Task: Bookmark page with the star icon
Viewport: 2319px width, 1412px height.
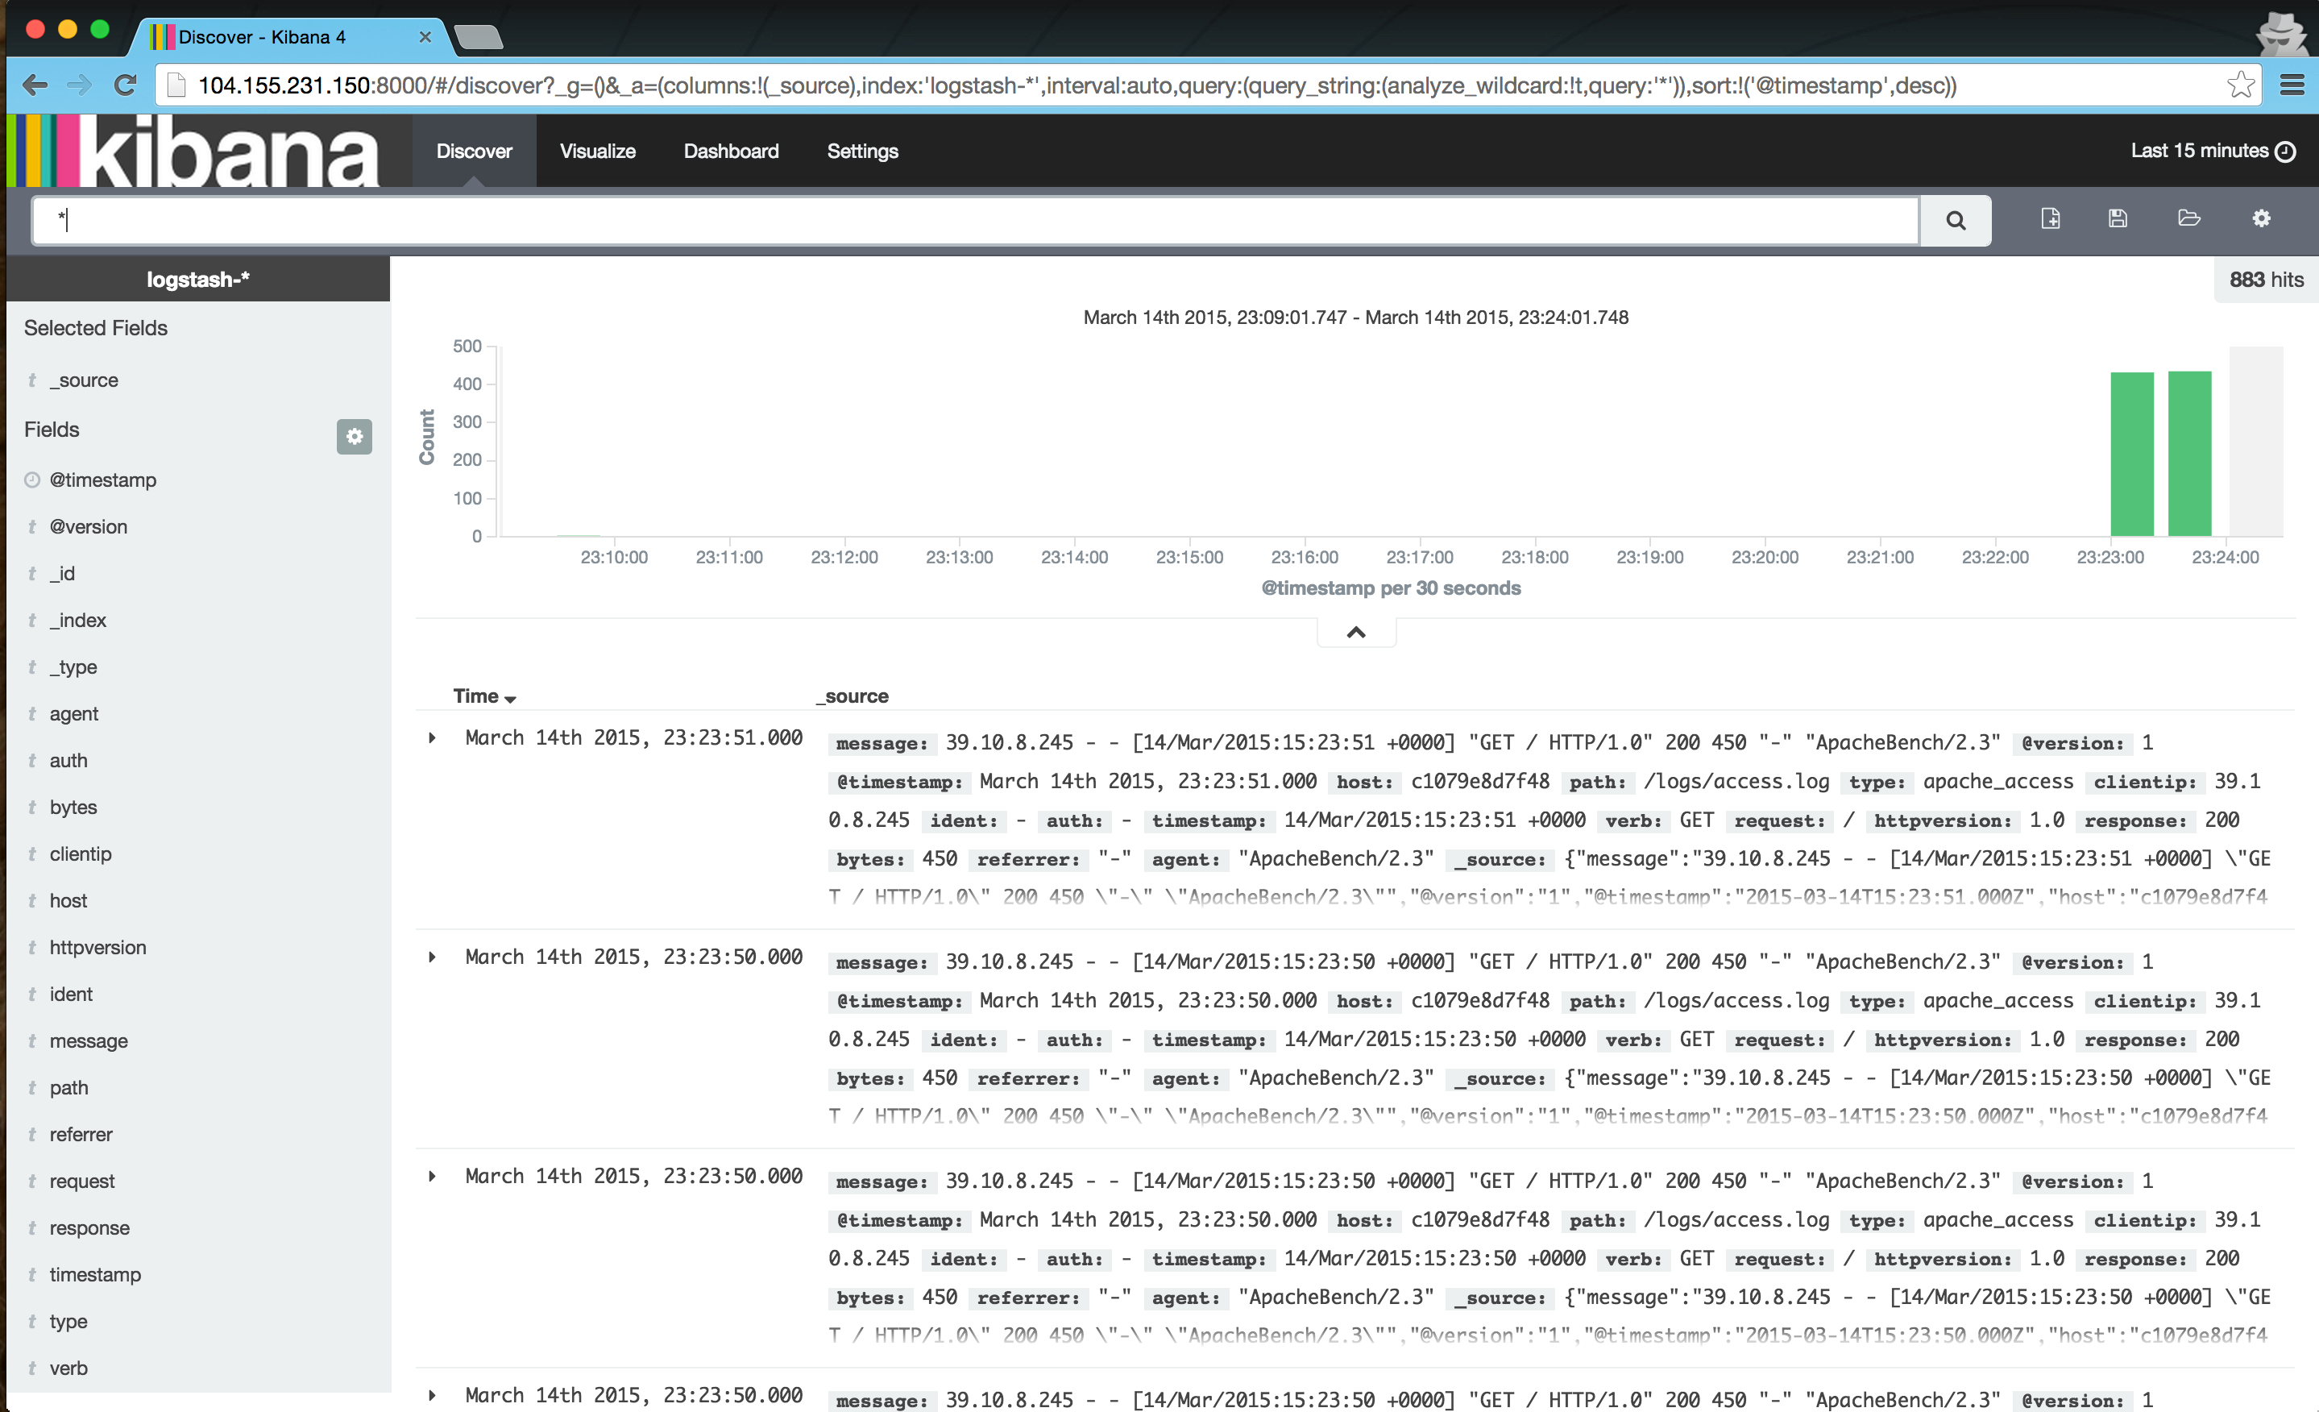Action: click(2241, 85)
